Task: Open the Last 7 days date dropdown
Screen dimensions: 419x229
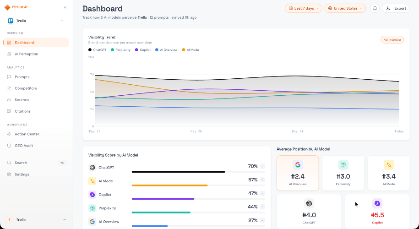Action: point(304,8)
